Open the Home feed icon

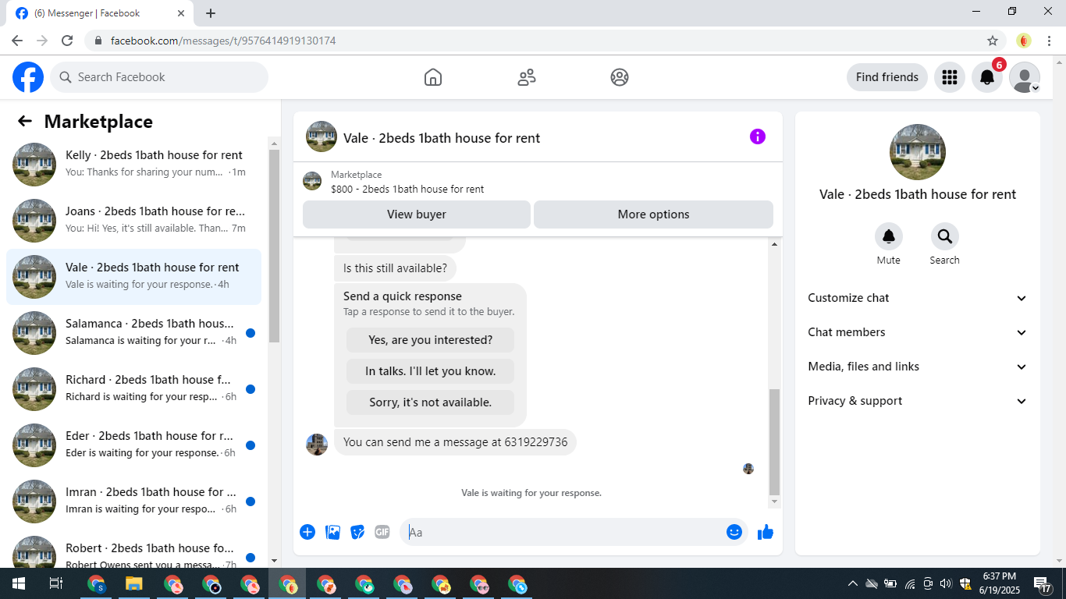coord(433,77)
